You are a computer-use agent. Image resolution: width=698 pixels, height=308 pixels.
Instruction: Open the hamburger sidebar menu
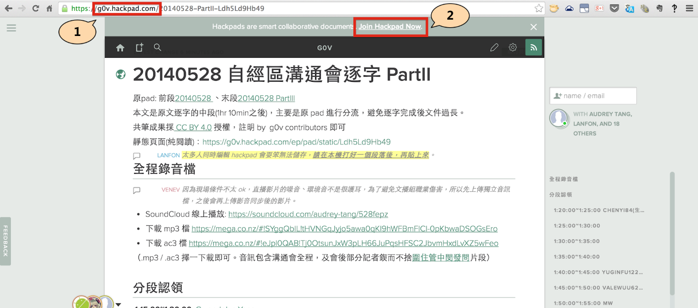click(11, 28)
